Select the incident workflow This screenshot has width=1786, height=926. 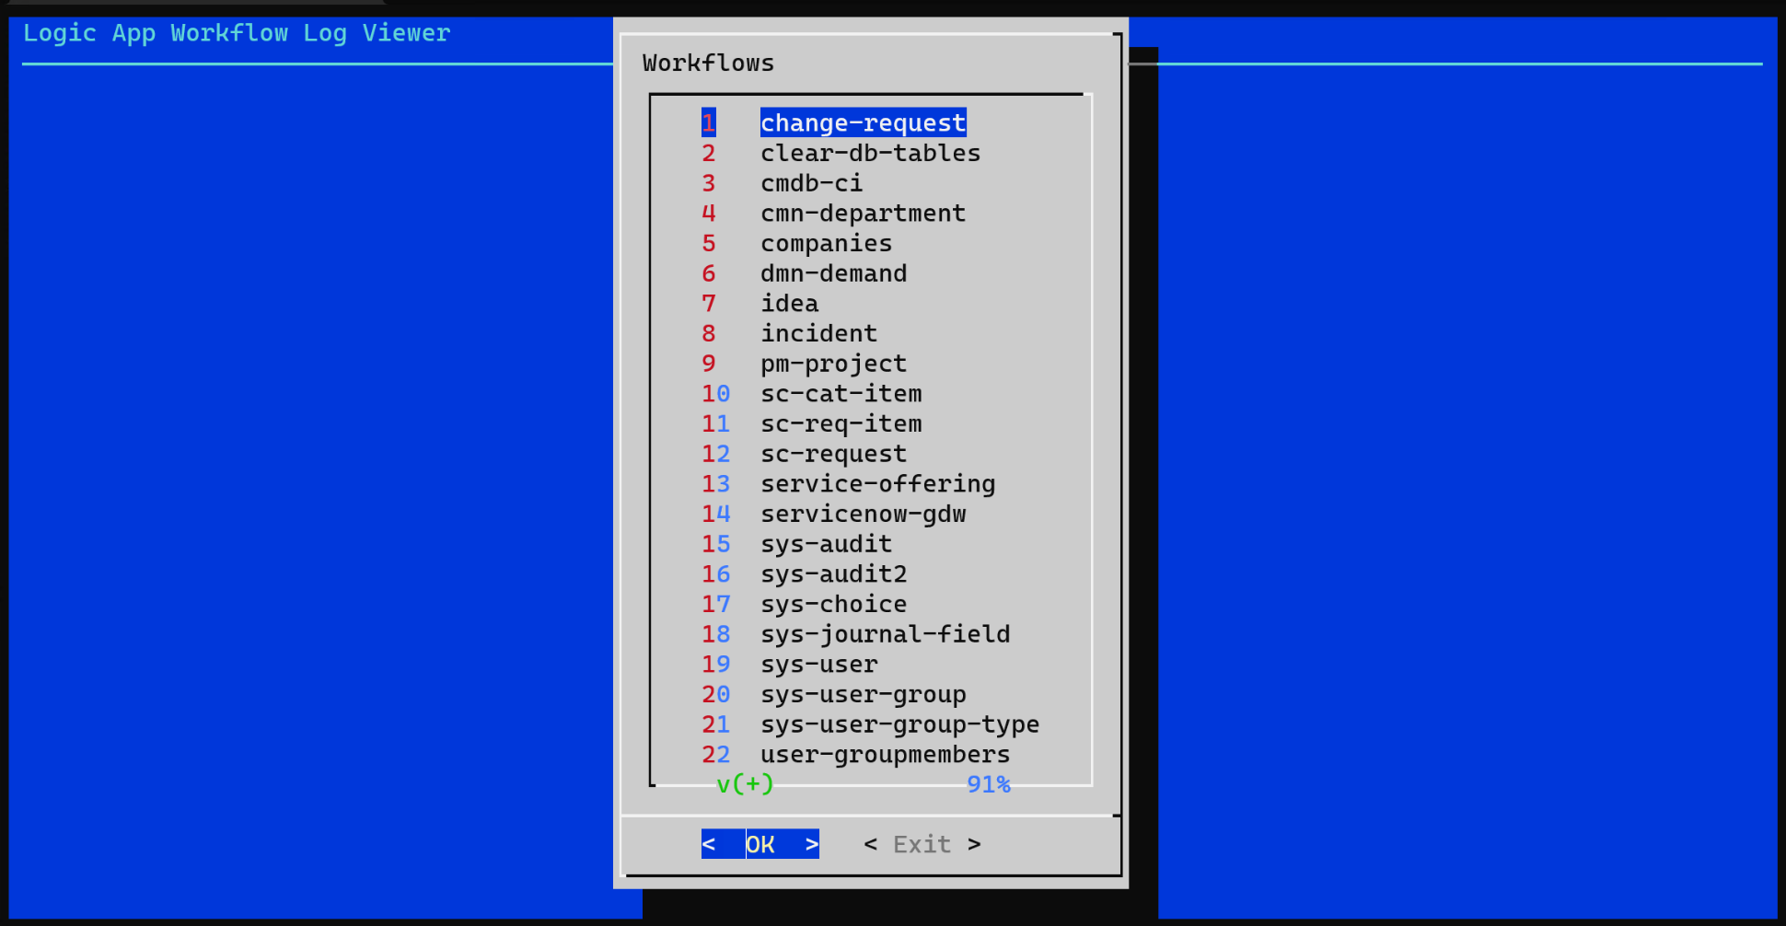818,333
